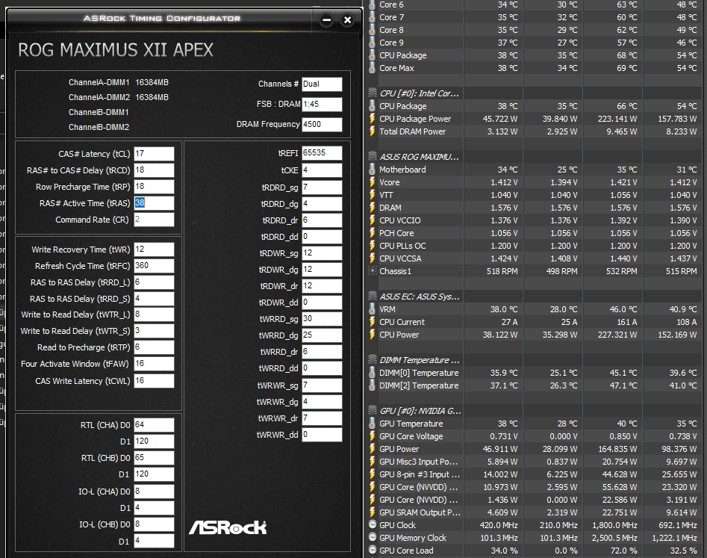
Task: Click the CAS Write Latency (tCWL) field
Action: [x=154, y=381]
